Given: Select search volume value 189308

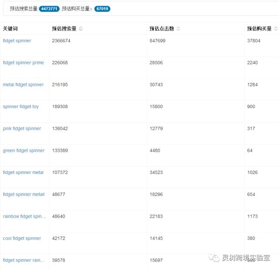Looking at the screenshot, I should pos(60,106).
